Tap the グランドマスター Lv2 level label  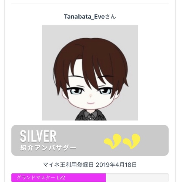coord(41,178)
